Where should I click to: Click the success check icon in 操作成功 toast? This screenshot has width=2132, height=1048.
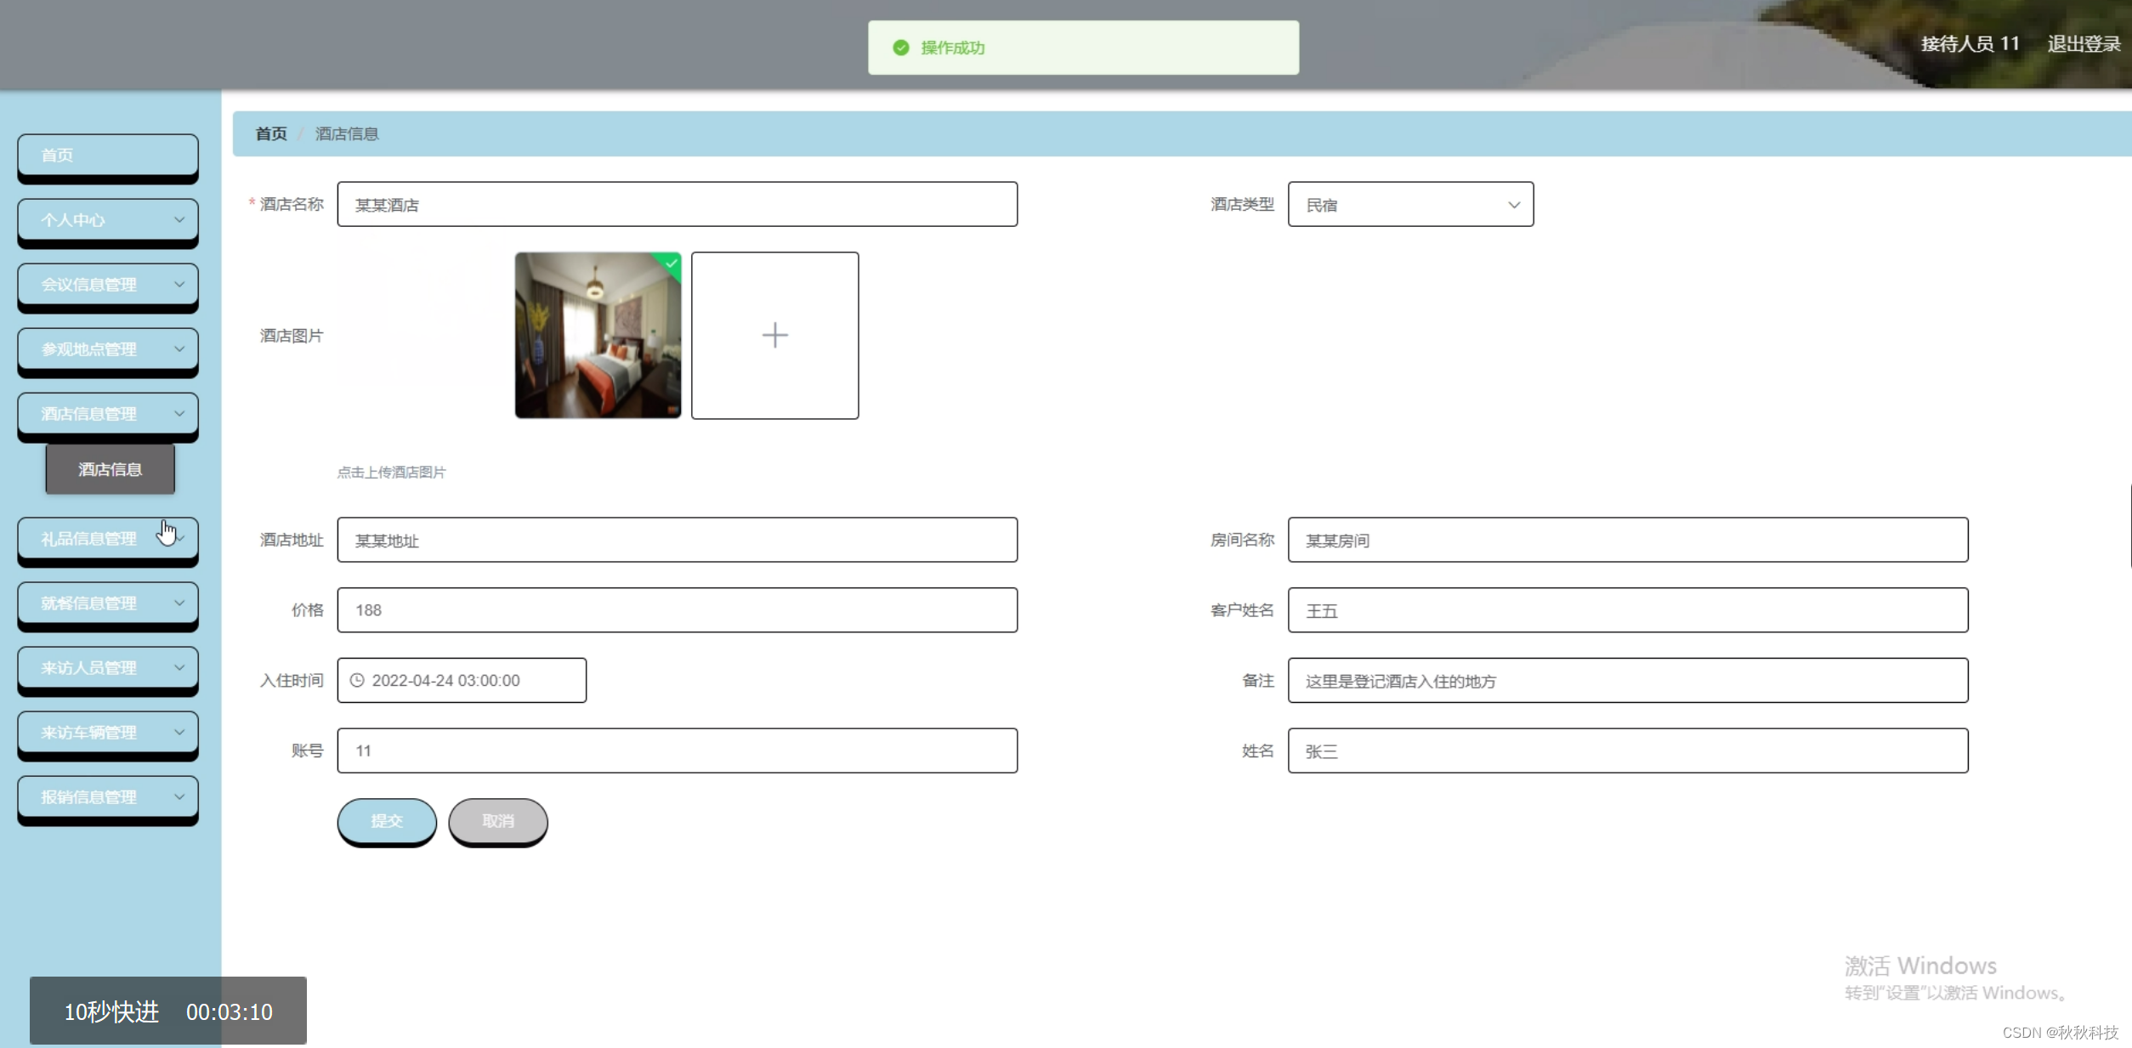point(901,48)
